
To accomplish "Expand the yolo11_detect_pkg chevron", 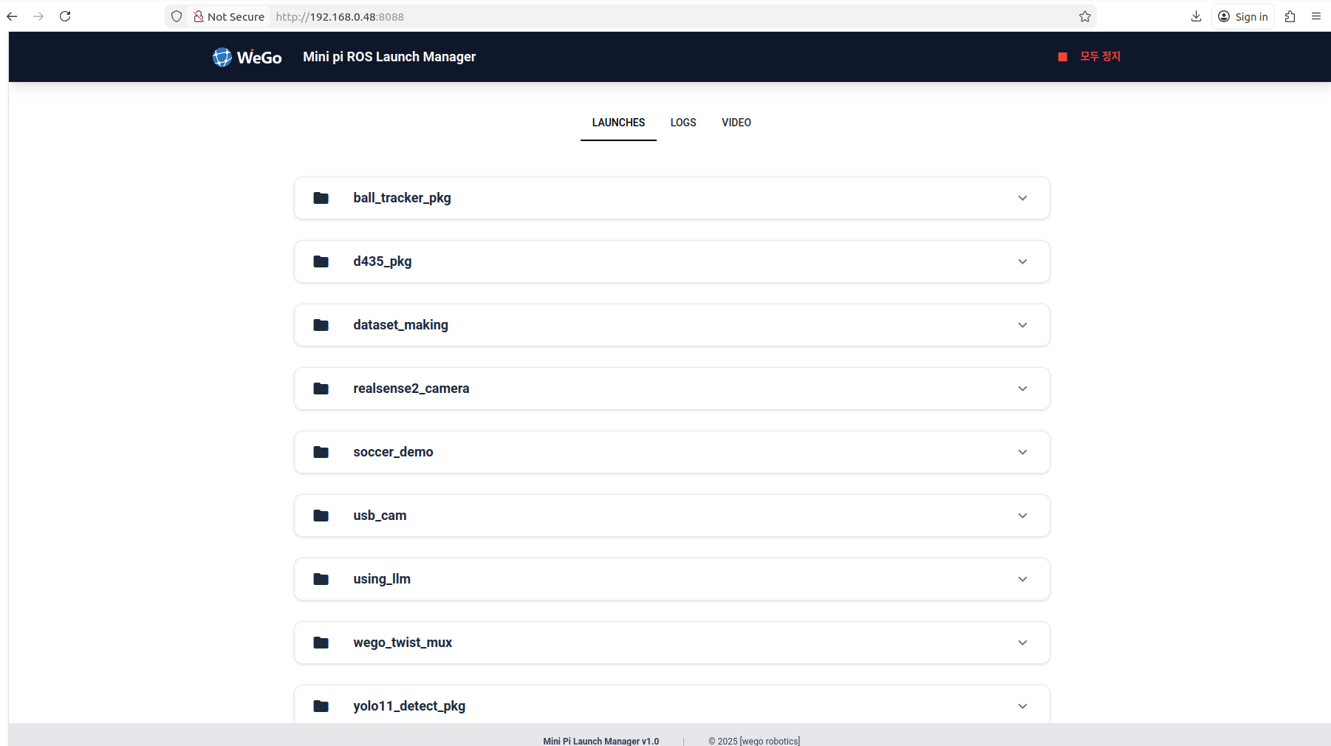I will tap(1022, 706).
